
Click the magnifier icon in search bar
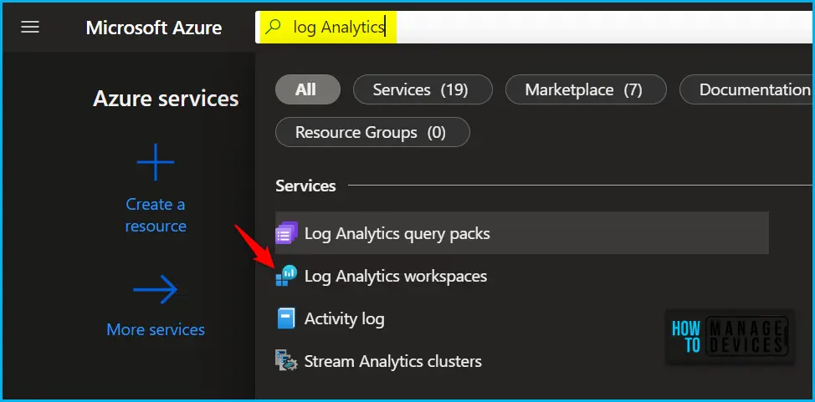273,27
